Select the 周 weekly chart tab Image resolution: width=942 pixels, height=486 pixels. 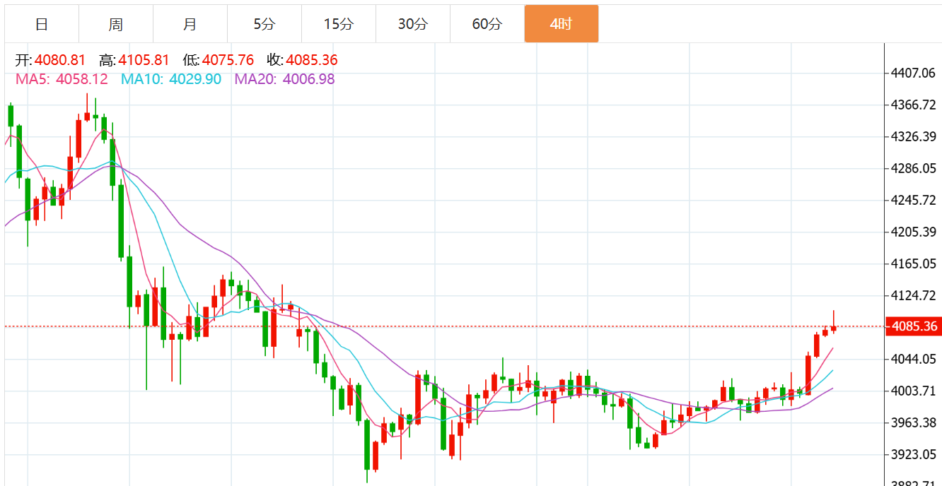[116, 24]
